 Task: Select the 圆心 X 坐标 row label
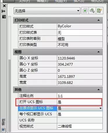pos(37,58)
